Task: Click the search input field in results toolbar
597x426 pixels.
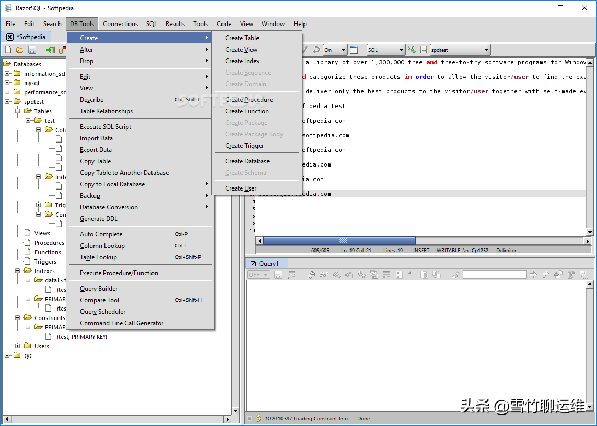Action: pyautogui.click(x=495, y=275)
